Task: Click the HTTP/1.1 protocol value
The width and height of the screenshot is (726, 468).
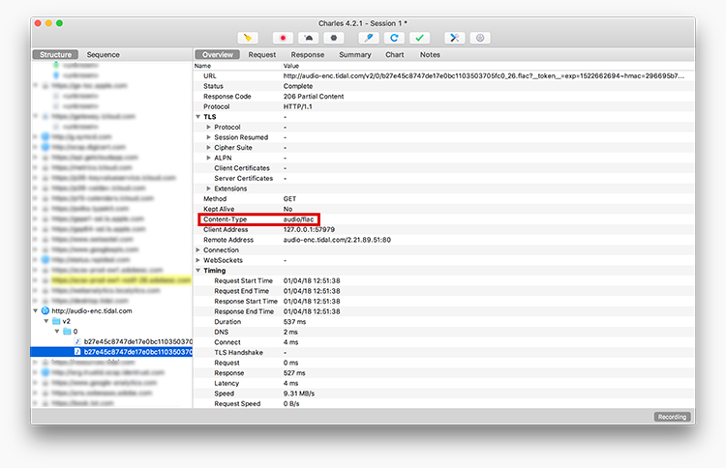Action: pos(298,106)
